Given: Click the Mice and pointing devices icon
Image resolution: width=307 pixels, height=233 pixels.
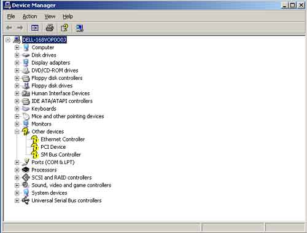Looking at the screenshot, I should point(26,116).
